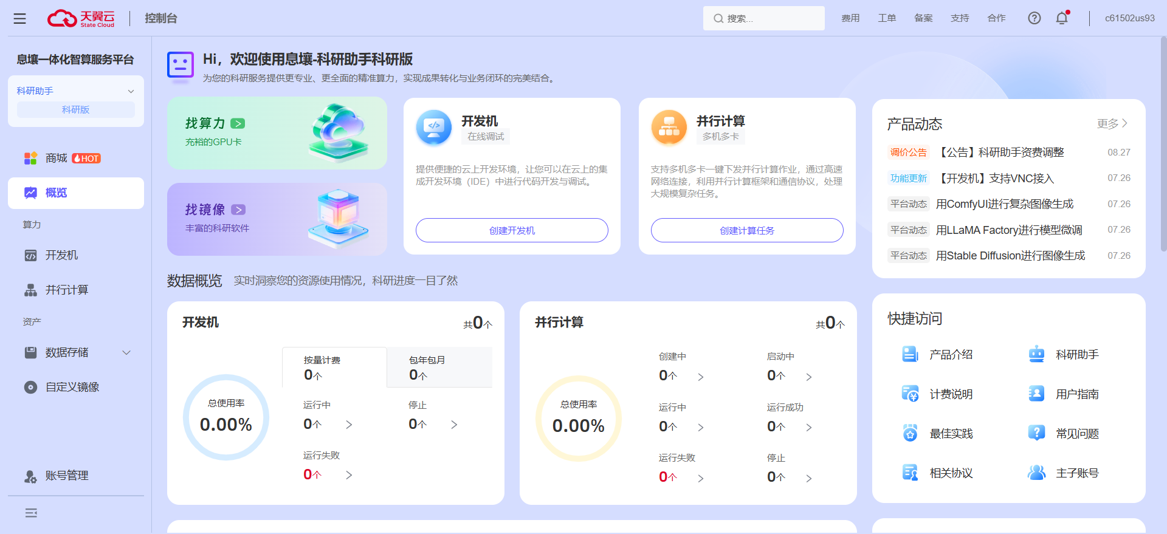Viewport: 1167px width, 534px height.
Task: Open the 支持 top menu
Action: pos(960,18)
